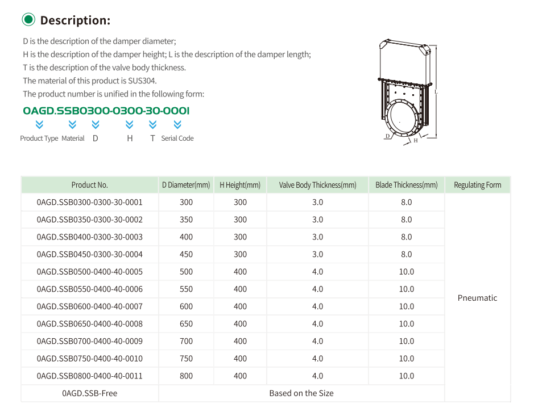
Task: Click the double chevron above Material label
Action: [x=72, y=124]
